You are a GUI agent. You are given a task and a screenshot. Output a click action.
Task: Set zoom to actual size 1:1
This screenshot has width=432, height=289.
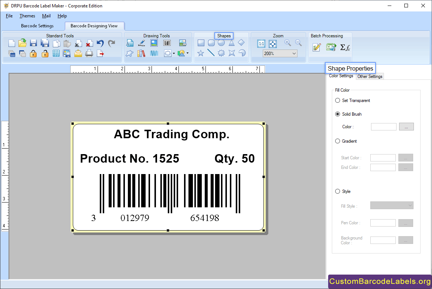pos(261,44)
